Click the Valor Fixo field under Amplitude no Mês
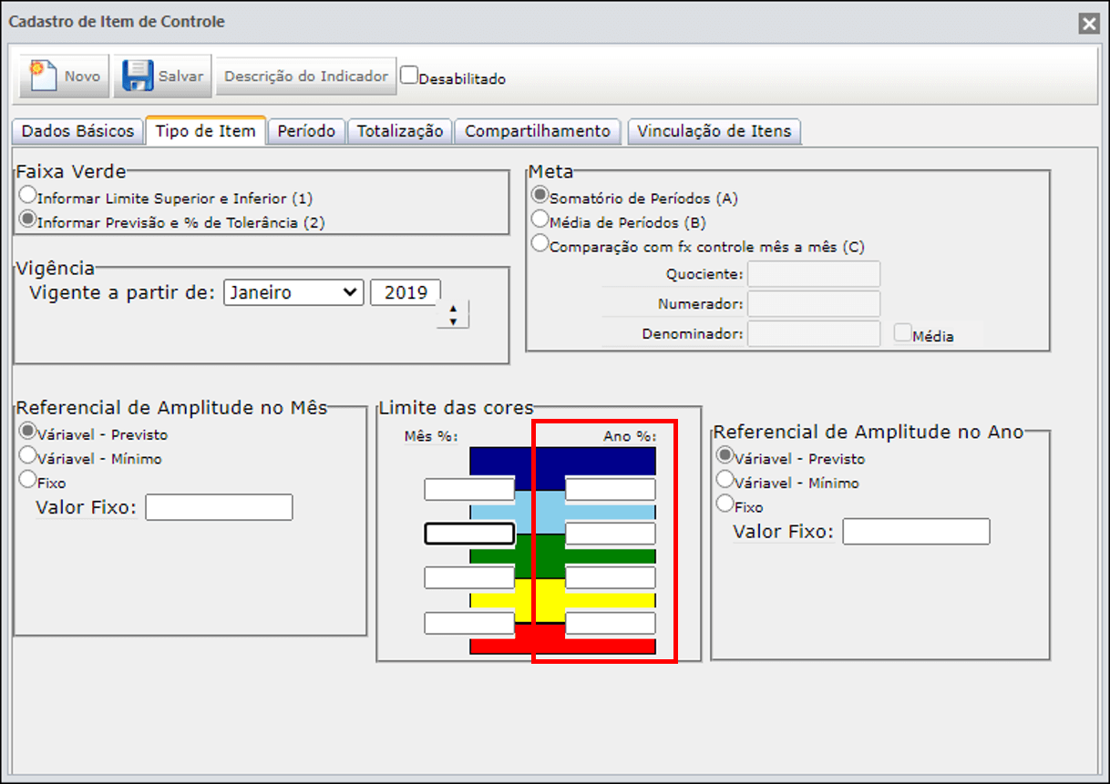Screen dimensions: 1110x784 [219, 507]
